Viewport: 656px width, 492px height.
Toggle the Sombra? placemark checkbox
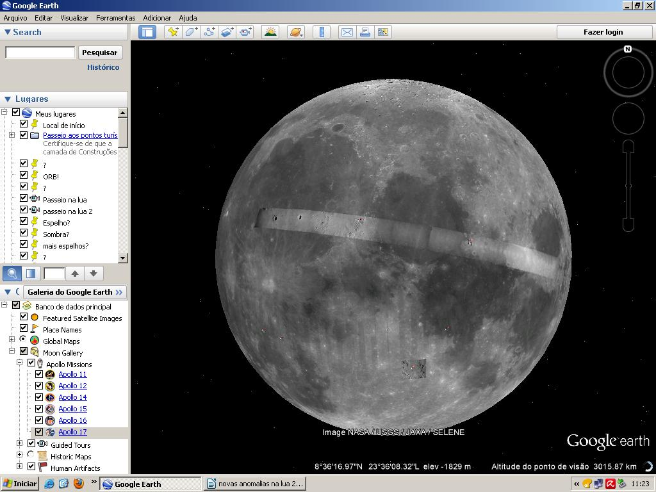[x=24, y=233]
